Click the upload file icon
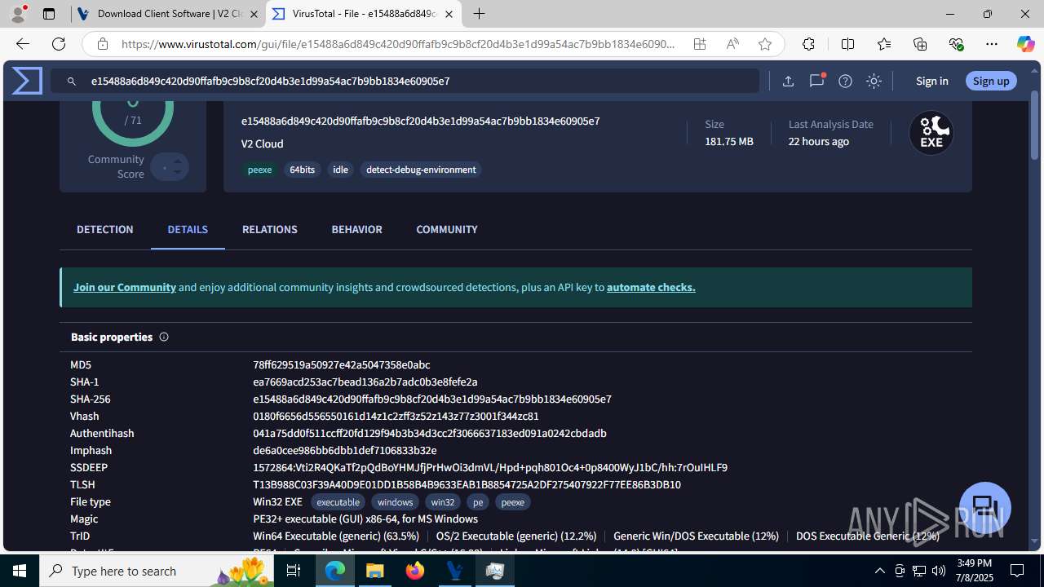Viewport: 1044px width, 587px height. (x=788, y=81)
